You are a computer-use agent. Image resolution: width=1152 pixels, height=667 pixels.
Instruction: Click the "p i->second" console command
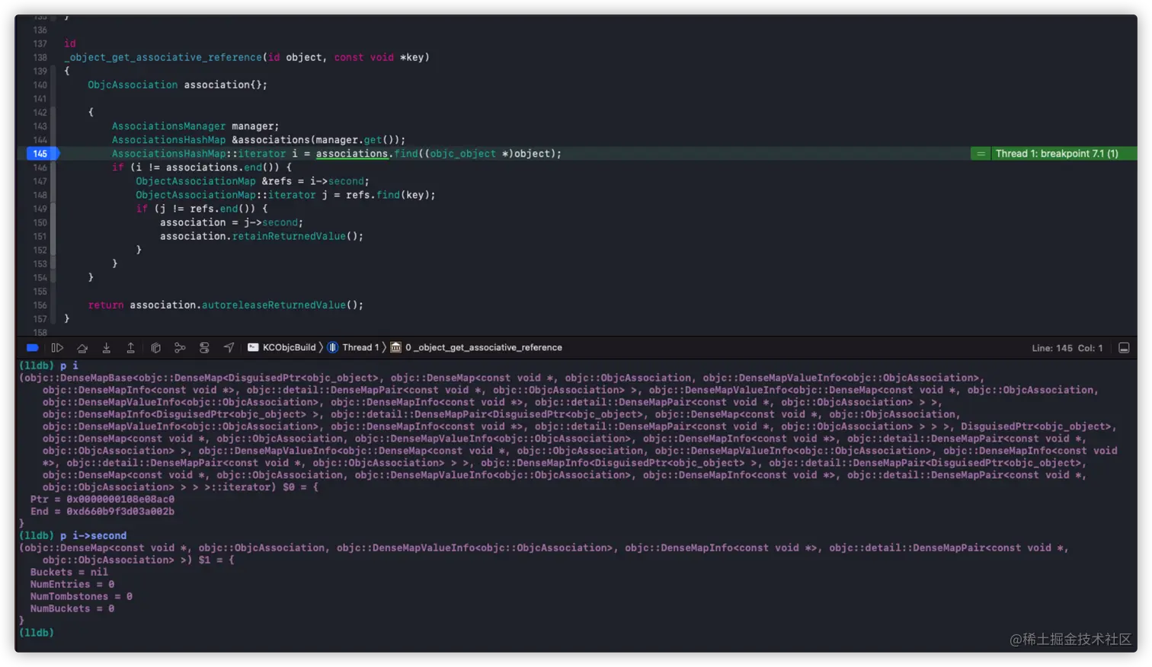click(93, 536)
